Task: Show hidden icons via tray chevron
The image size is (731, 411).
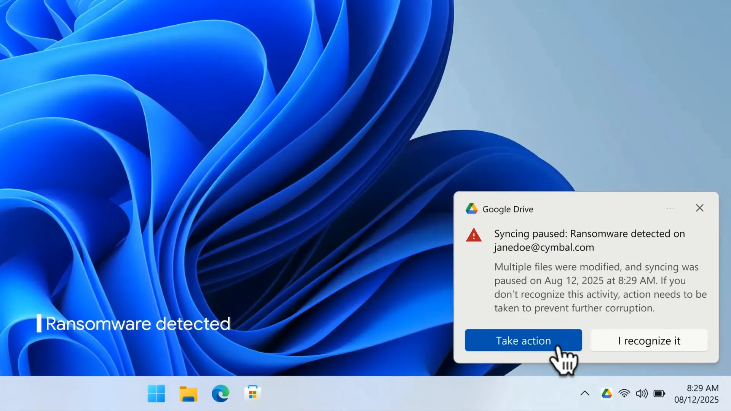Action: 585,393
